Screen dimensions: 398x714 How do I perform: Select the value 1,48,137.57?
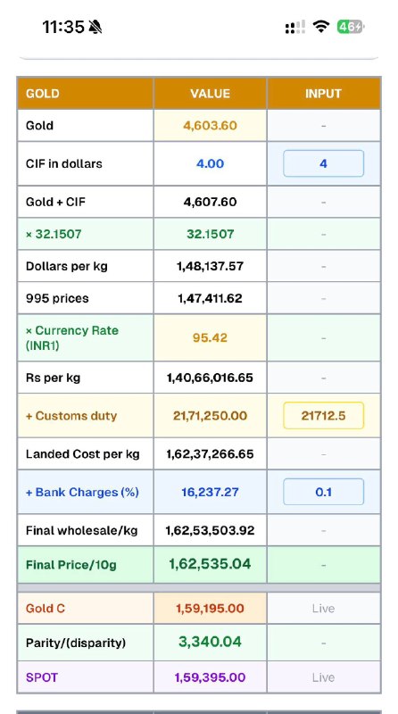tap(210, 266)
